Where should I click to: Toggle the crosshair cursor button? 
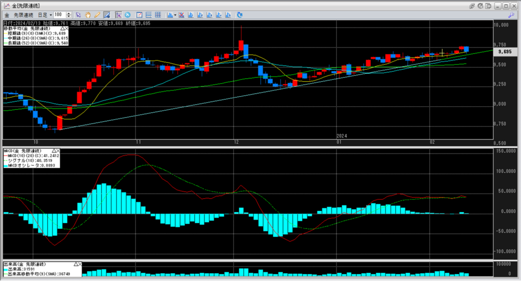click(118, 15)
